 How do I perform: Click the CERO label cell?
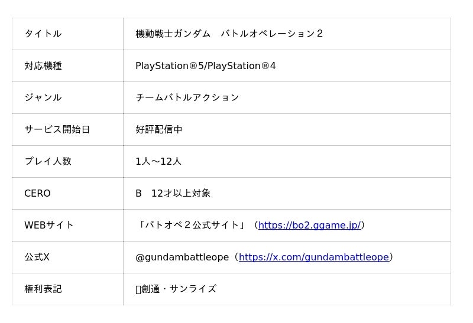pos(37,194)
